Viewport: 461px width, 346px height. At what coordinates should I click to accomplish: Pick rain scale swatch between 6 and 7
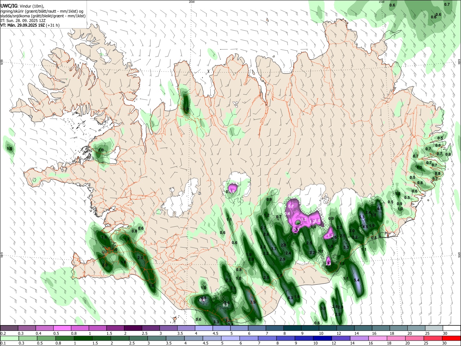(x=249, y=338)
